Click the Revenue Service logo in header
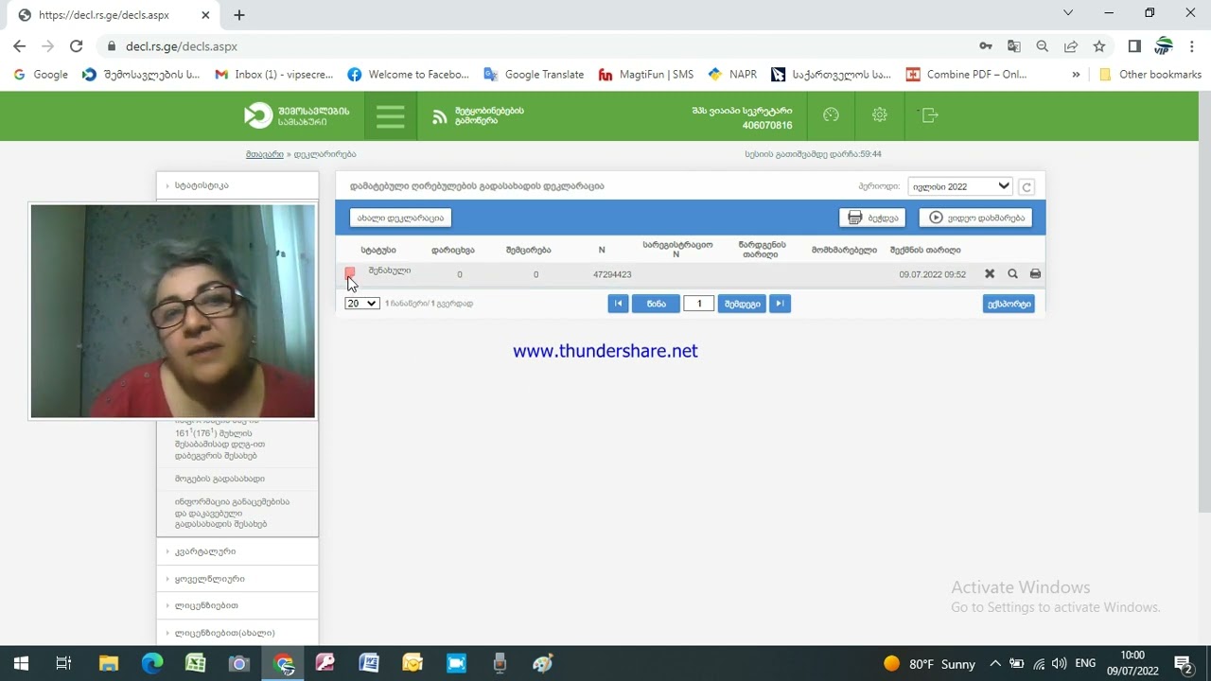Screen dimensions: 1211x681 tap(297, 115)
